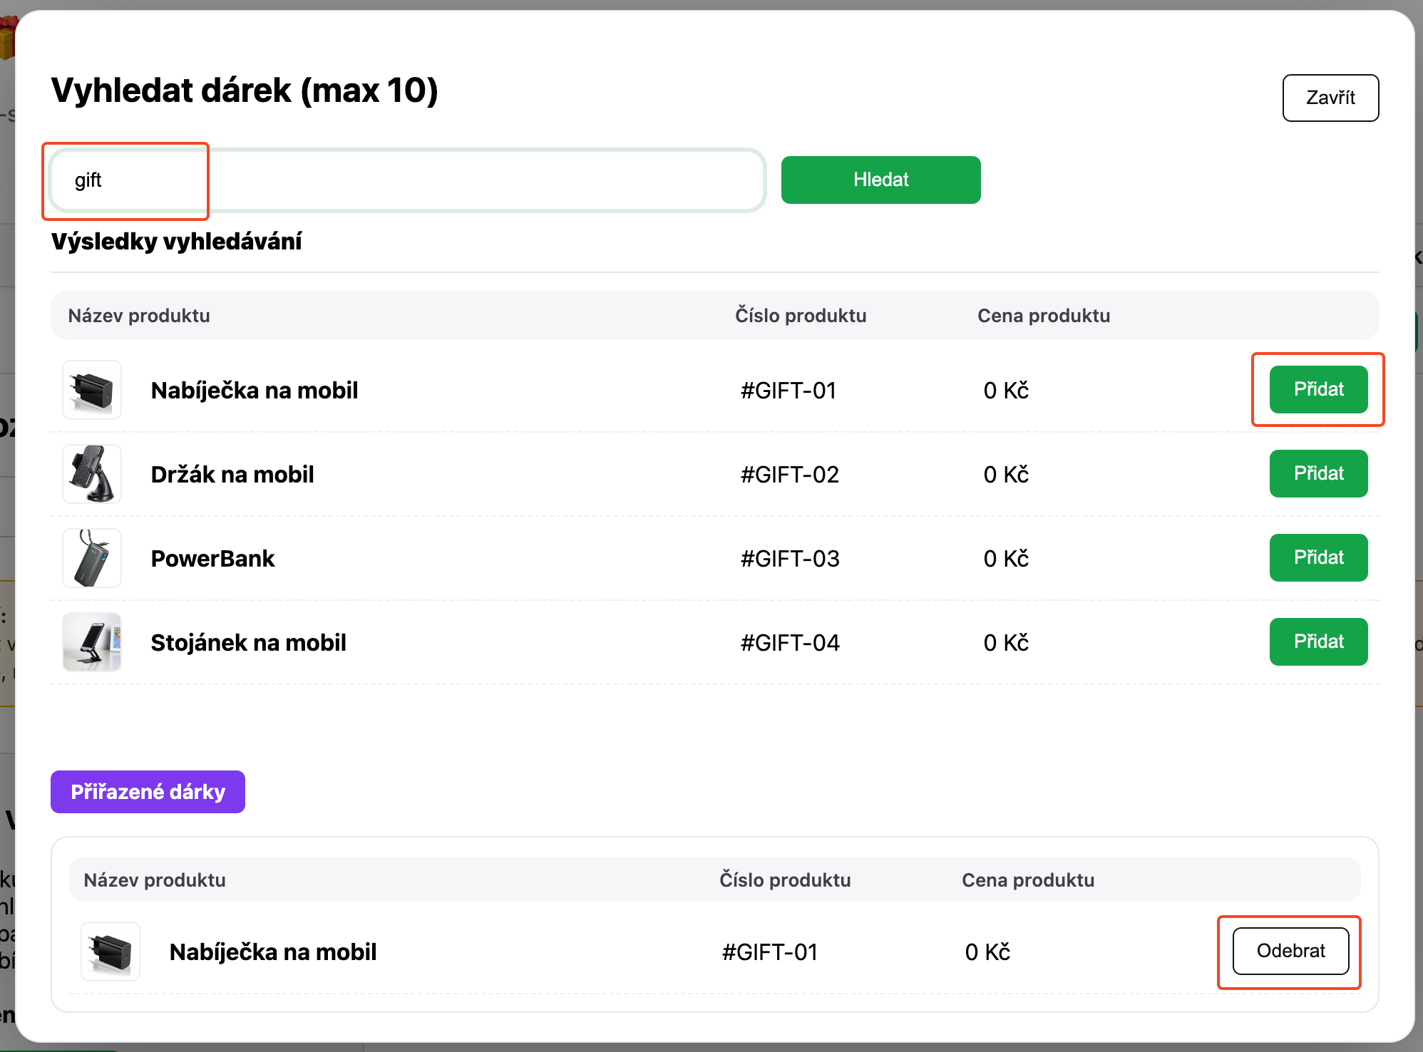Click the phone holder product image

[x=92, y=474]
